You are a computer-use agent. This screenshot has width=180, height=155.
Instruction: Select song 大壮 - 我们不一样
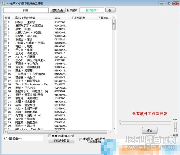point(27,109)
